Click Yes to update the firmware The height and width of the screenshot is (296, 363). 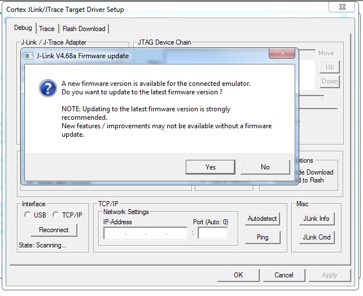[210, 167]
